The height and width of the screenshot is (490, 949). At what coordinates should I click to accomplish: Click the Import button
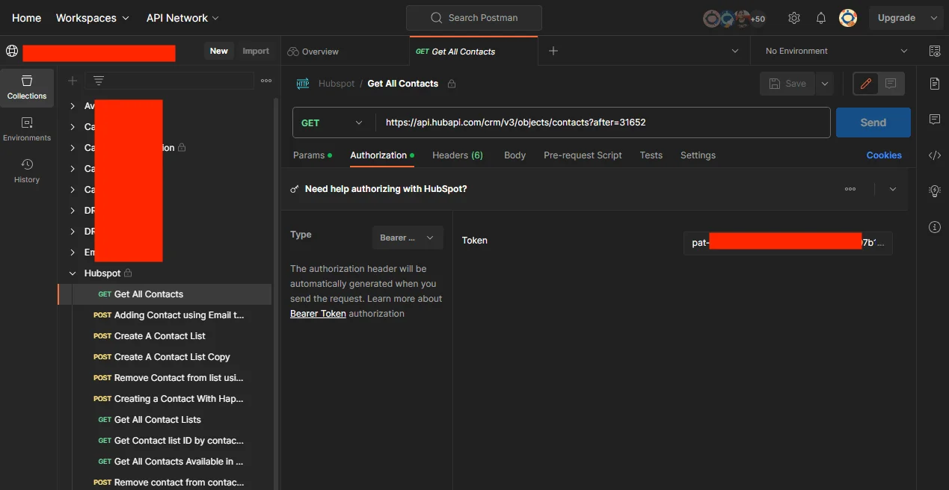point(256,51)
